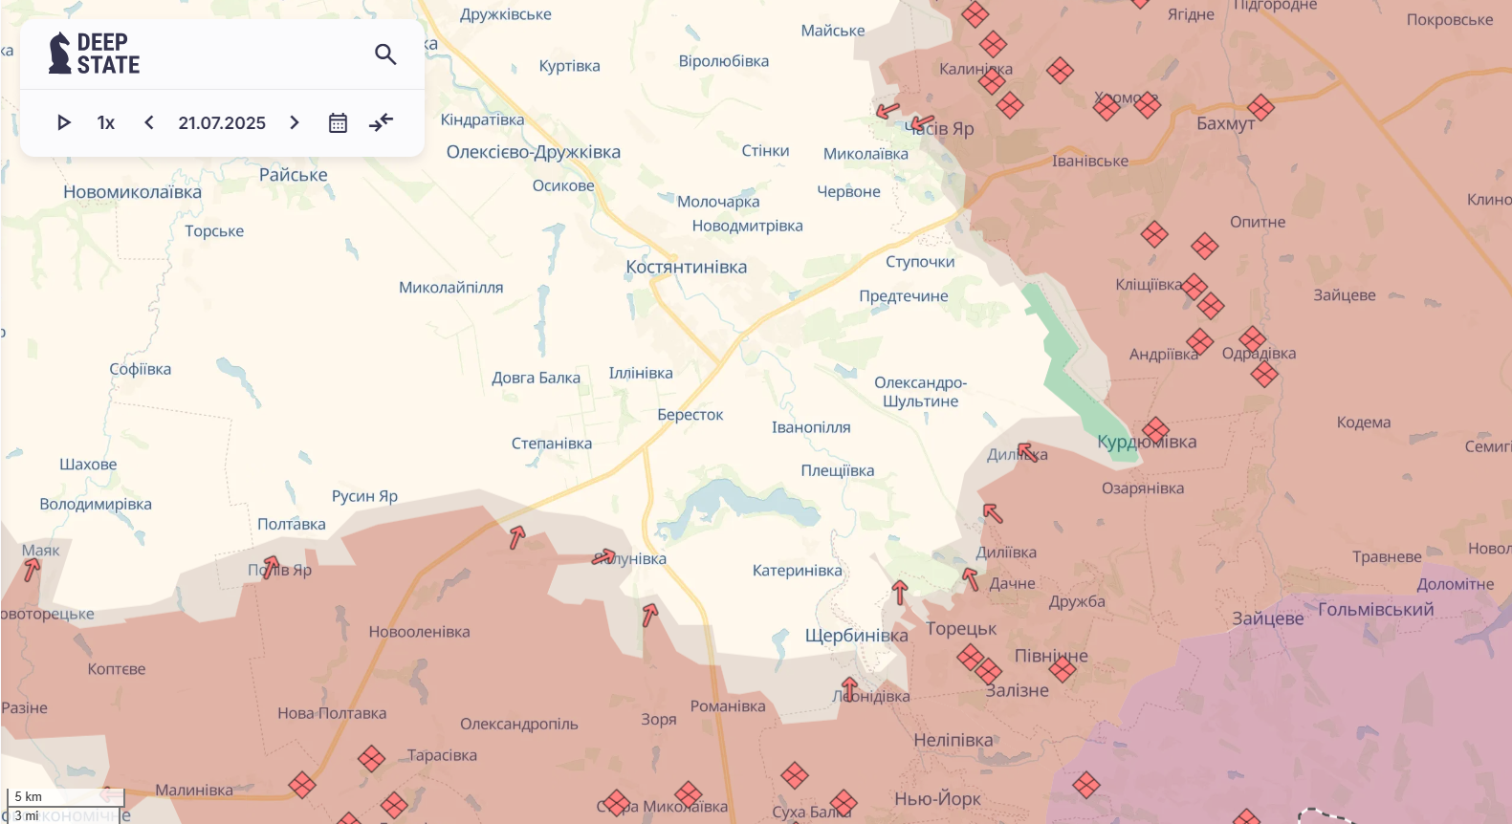This screenshot has width=1512, height=824.
Task: Click the Костянтинівка city label
Action: click(686, 267)
